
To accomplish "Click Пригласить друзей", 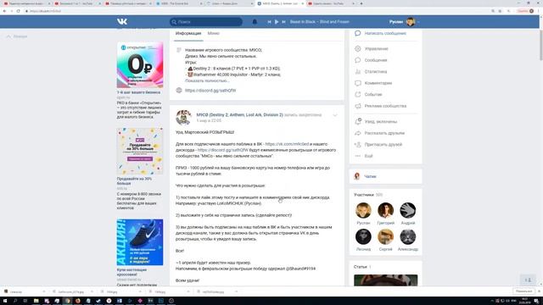I will coord(383,145).
